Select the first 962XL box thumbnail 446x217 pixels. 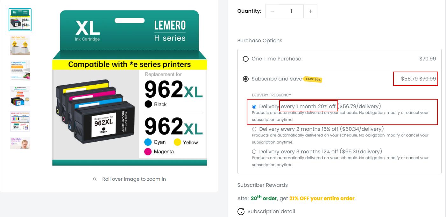click(20, 20)
